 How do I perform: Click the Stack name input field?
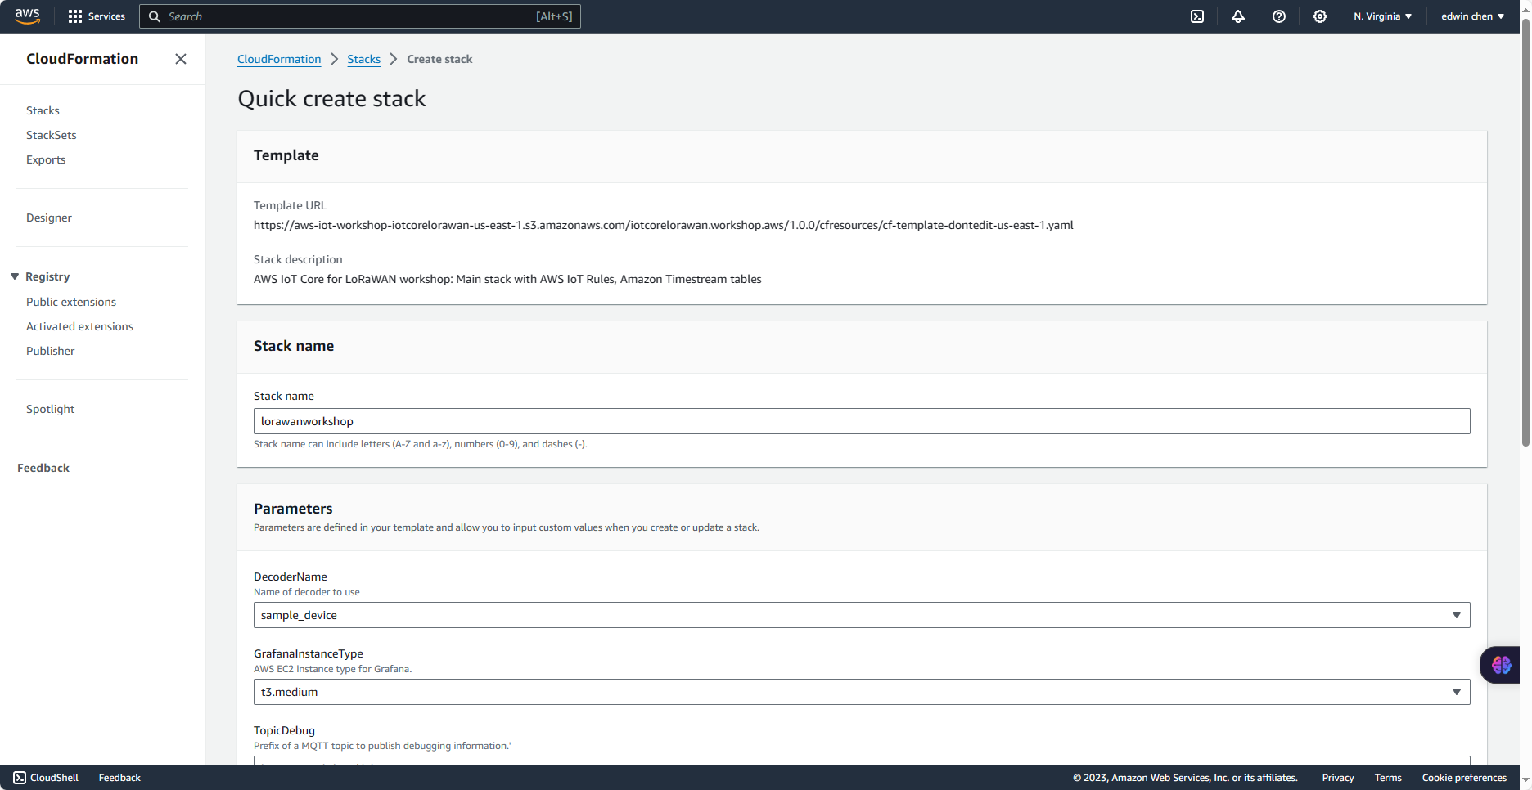click(x=862, y=421)
